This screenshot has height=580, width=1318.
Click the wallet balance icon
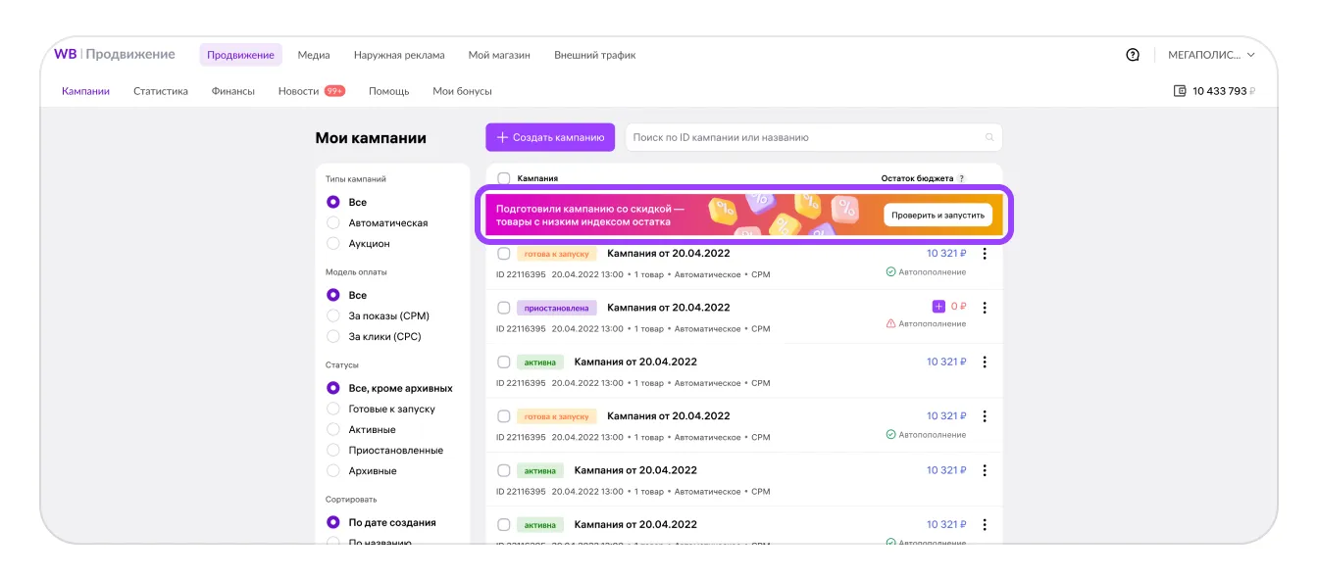click(x=1180, y=91)
